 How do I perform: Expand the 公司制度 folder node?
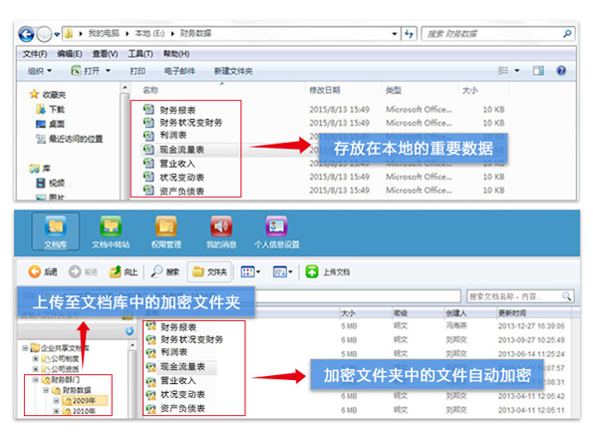(x=36, y=358)
